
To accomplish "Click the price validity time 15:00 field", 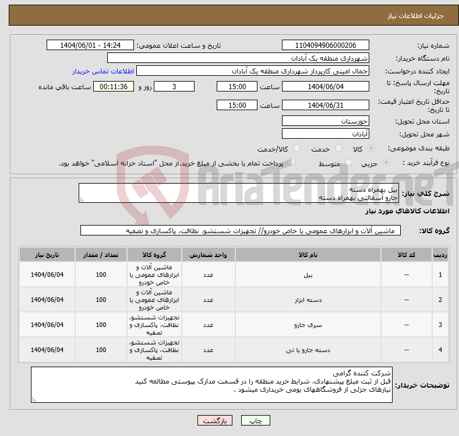I will (237, 105).
